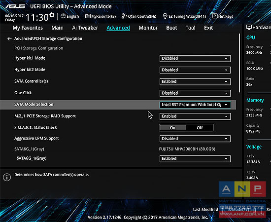Turn S.M.A.R.T. Status Check On

(172, 128)
